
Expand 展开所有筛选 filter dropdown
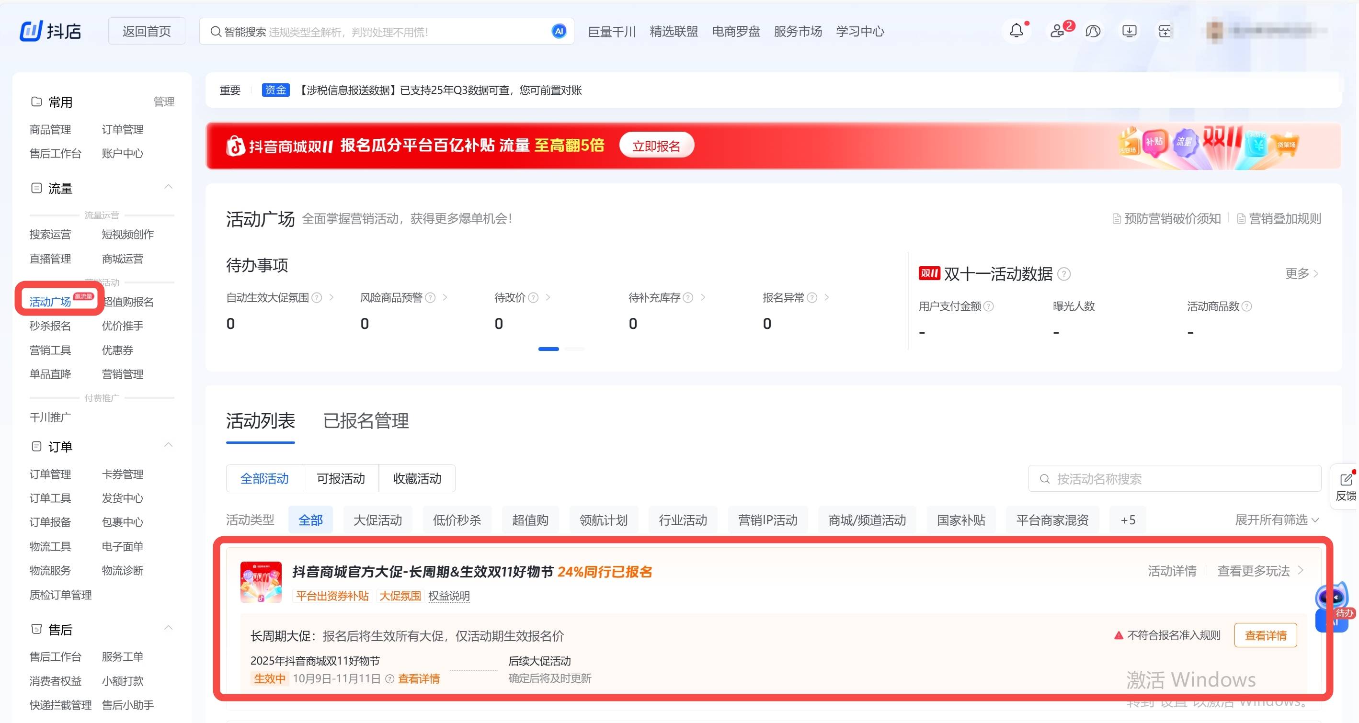tap(1277, 520)
